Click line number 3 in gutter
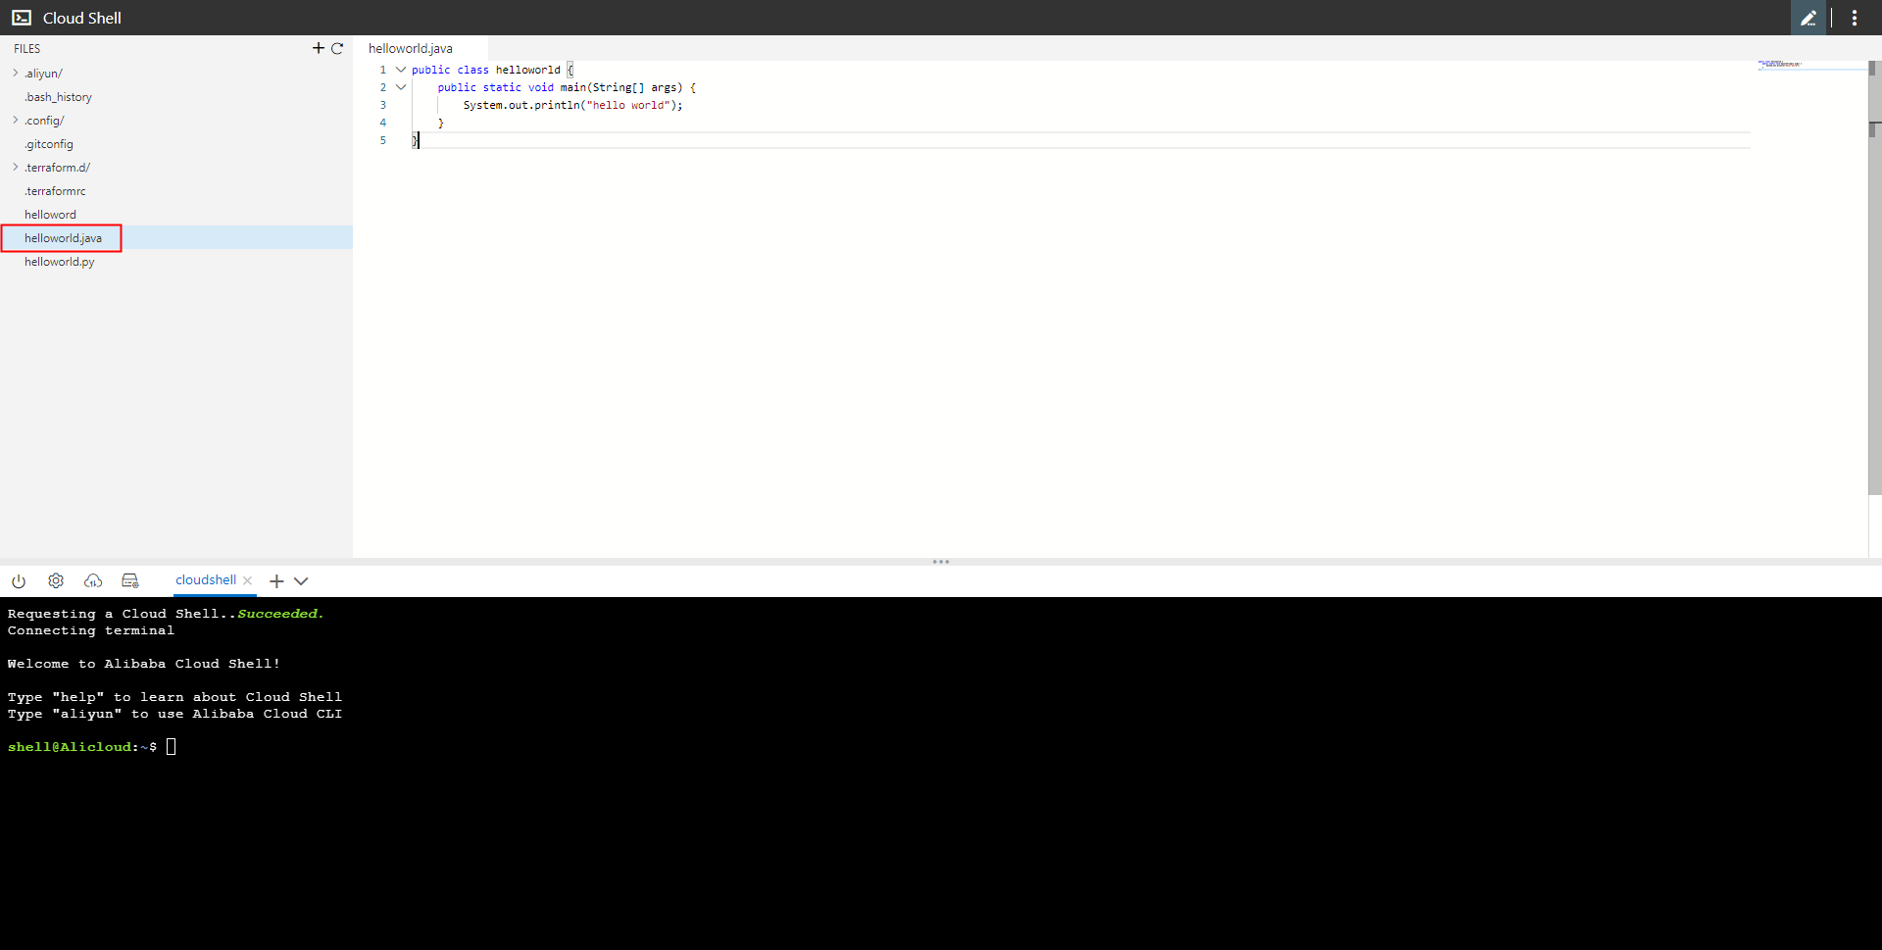 (383, 105)
